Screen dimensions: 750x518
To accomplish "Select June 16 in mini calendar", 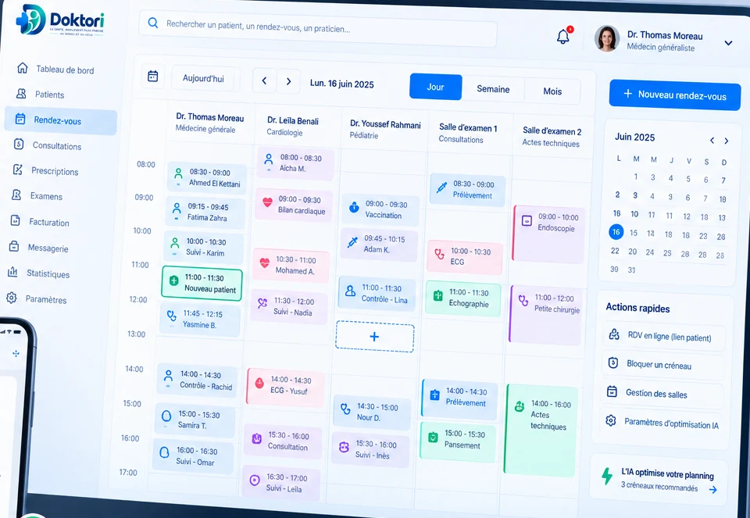I will tap(616, 232).
